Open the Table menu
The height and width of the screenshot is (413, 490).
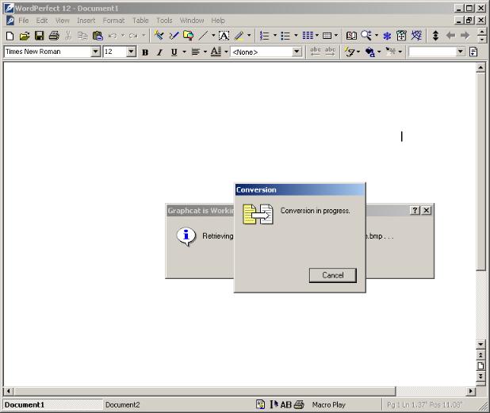tap(140, 21)
